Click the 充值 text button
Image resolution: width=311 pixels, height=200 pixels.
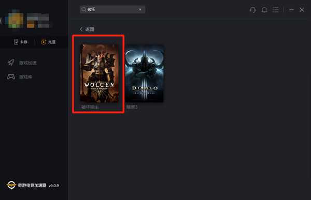pyautogui.click(x=52, y=42)
